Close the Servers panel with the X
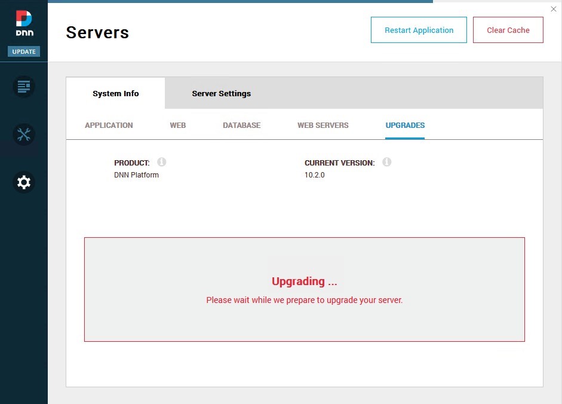Viewport: 562px width, 404px height. coord(554,8)
